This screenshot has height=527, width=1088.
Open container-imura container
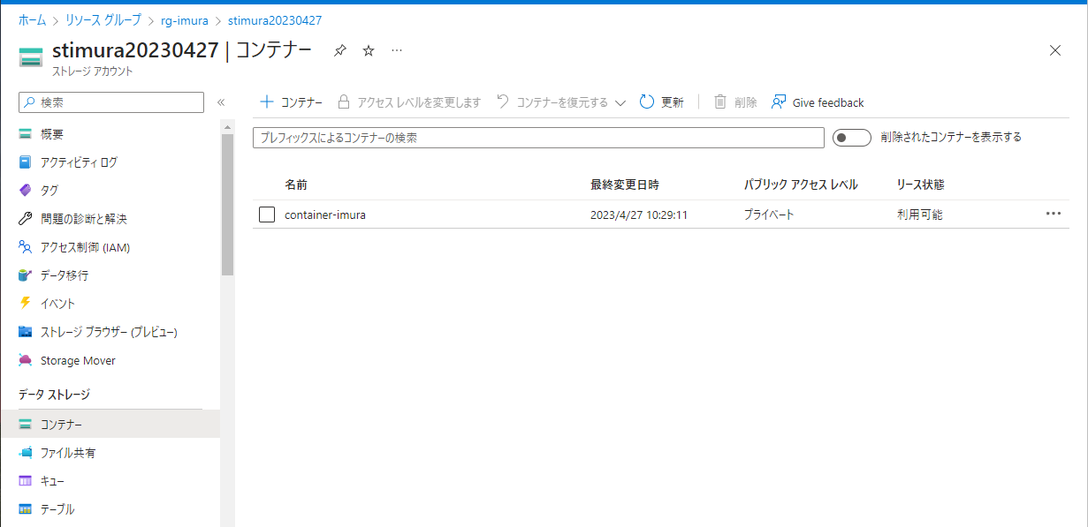(325, 215)
